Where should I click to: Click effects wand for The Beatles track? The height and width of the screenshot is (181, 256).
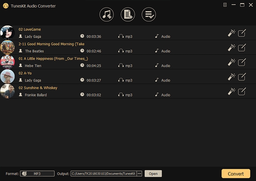pyautogui.click(x=232, y=48)
